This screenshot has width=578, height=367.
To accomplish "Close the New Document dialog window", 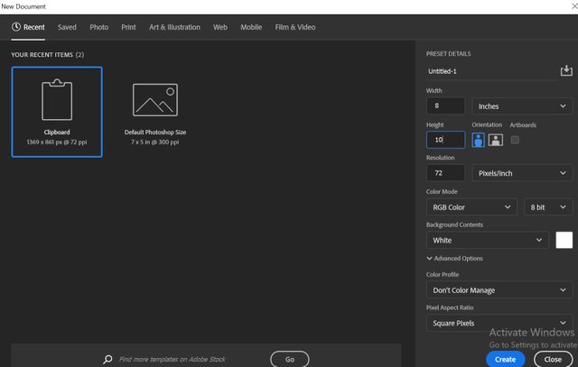I will [x=574, y=6].
